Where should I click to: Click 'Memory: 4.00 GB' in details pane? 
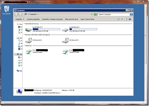[x=68, y=90]
